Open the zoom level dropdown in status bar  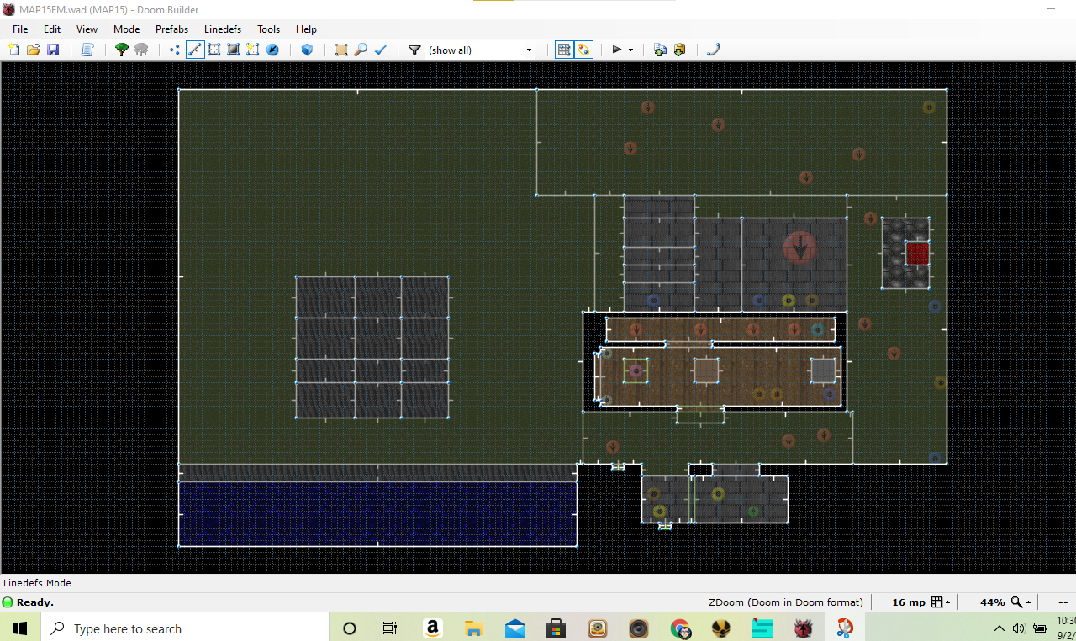click(1021, 602)
